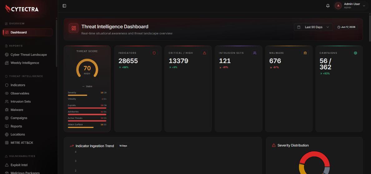
Task: Click the clock icon beside Jun 17, 2026
Action: pos(339,27)
